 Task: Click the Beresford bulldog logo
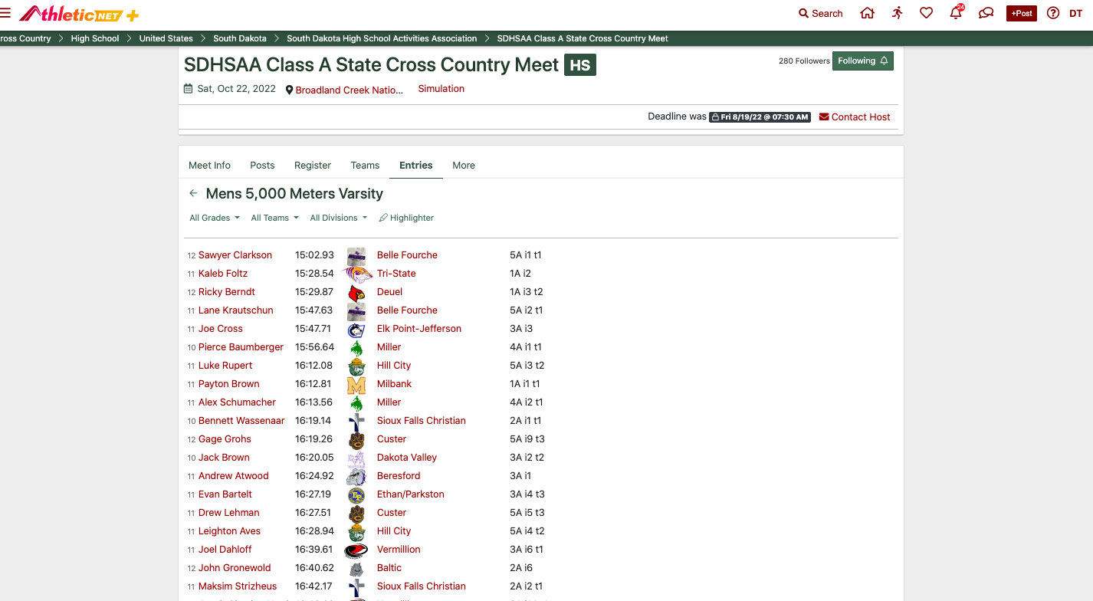(356, 477)
